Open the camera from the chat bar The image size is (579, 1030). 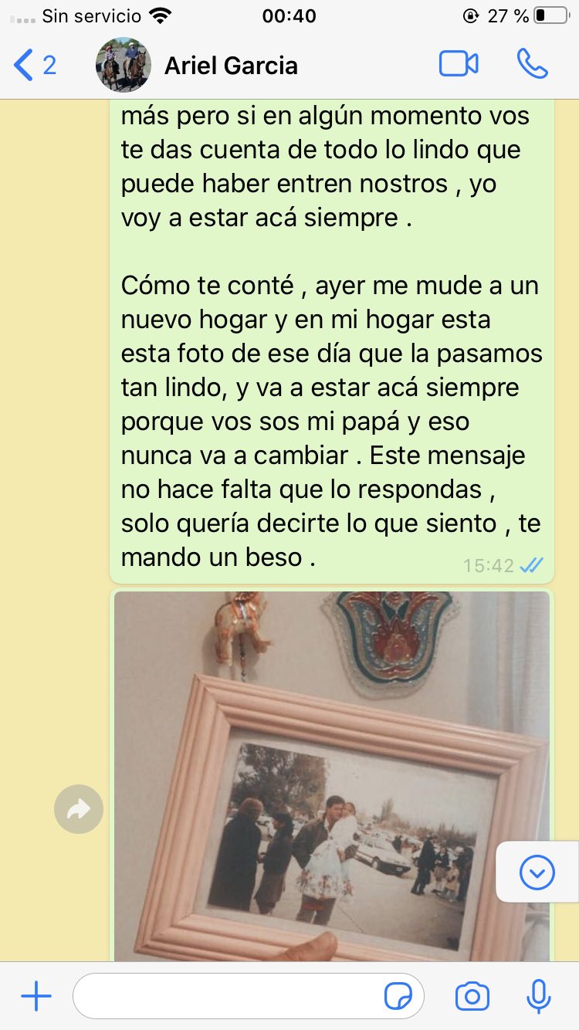(x=472, y=997)
